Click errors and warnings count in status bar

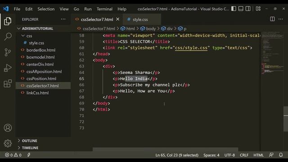point(13,155)
